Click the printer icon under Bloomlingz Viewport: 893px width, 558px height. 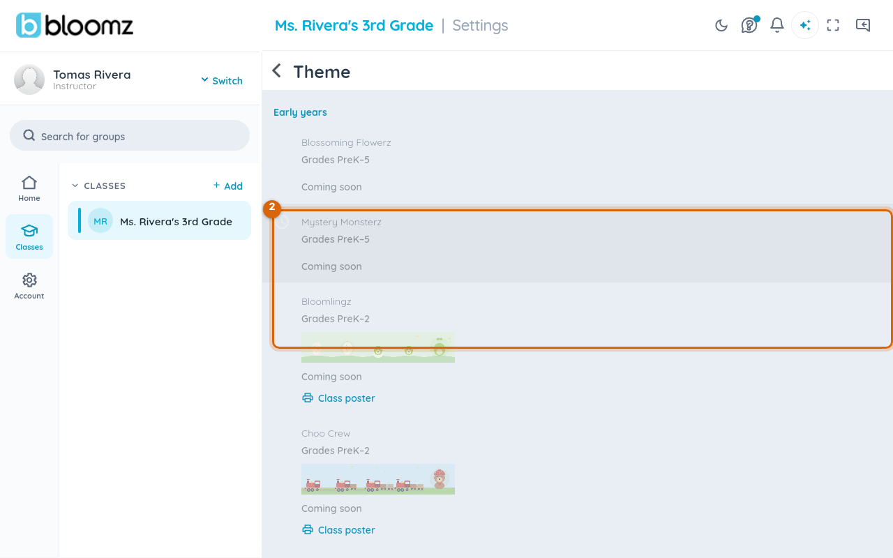click(308, 398)
